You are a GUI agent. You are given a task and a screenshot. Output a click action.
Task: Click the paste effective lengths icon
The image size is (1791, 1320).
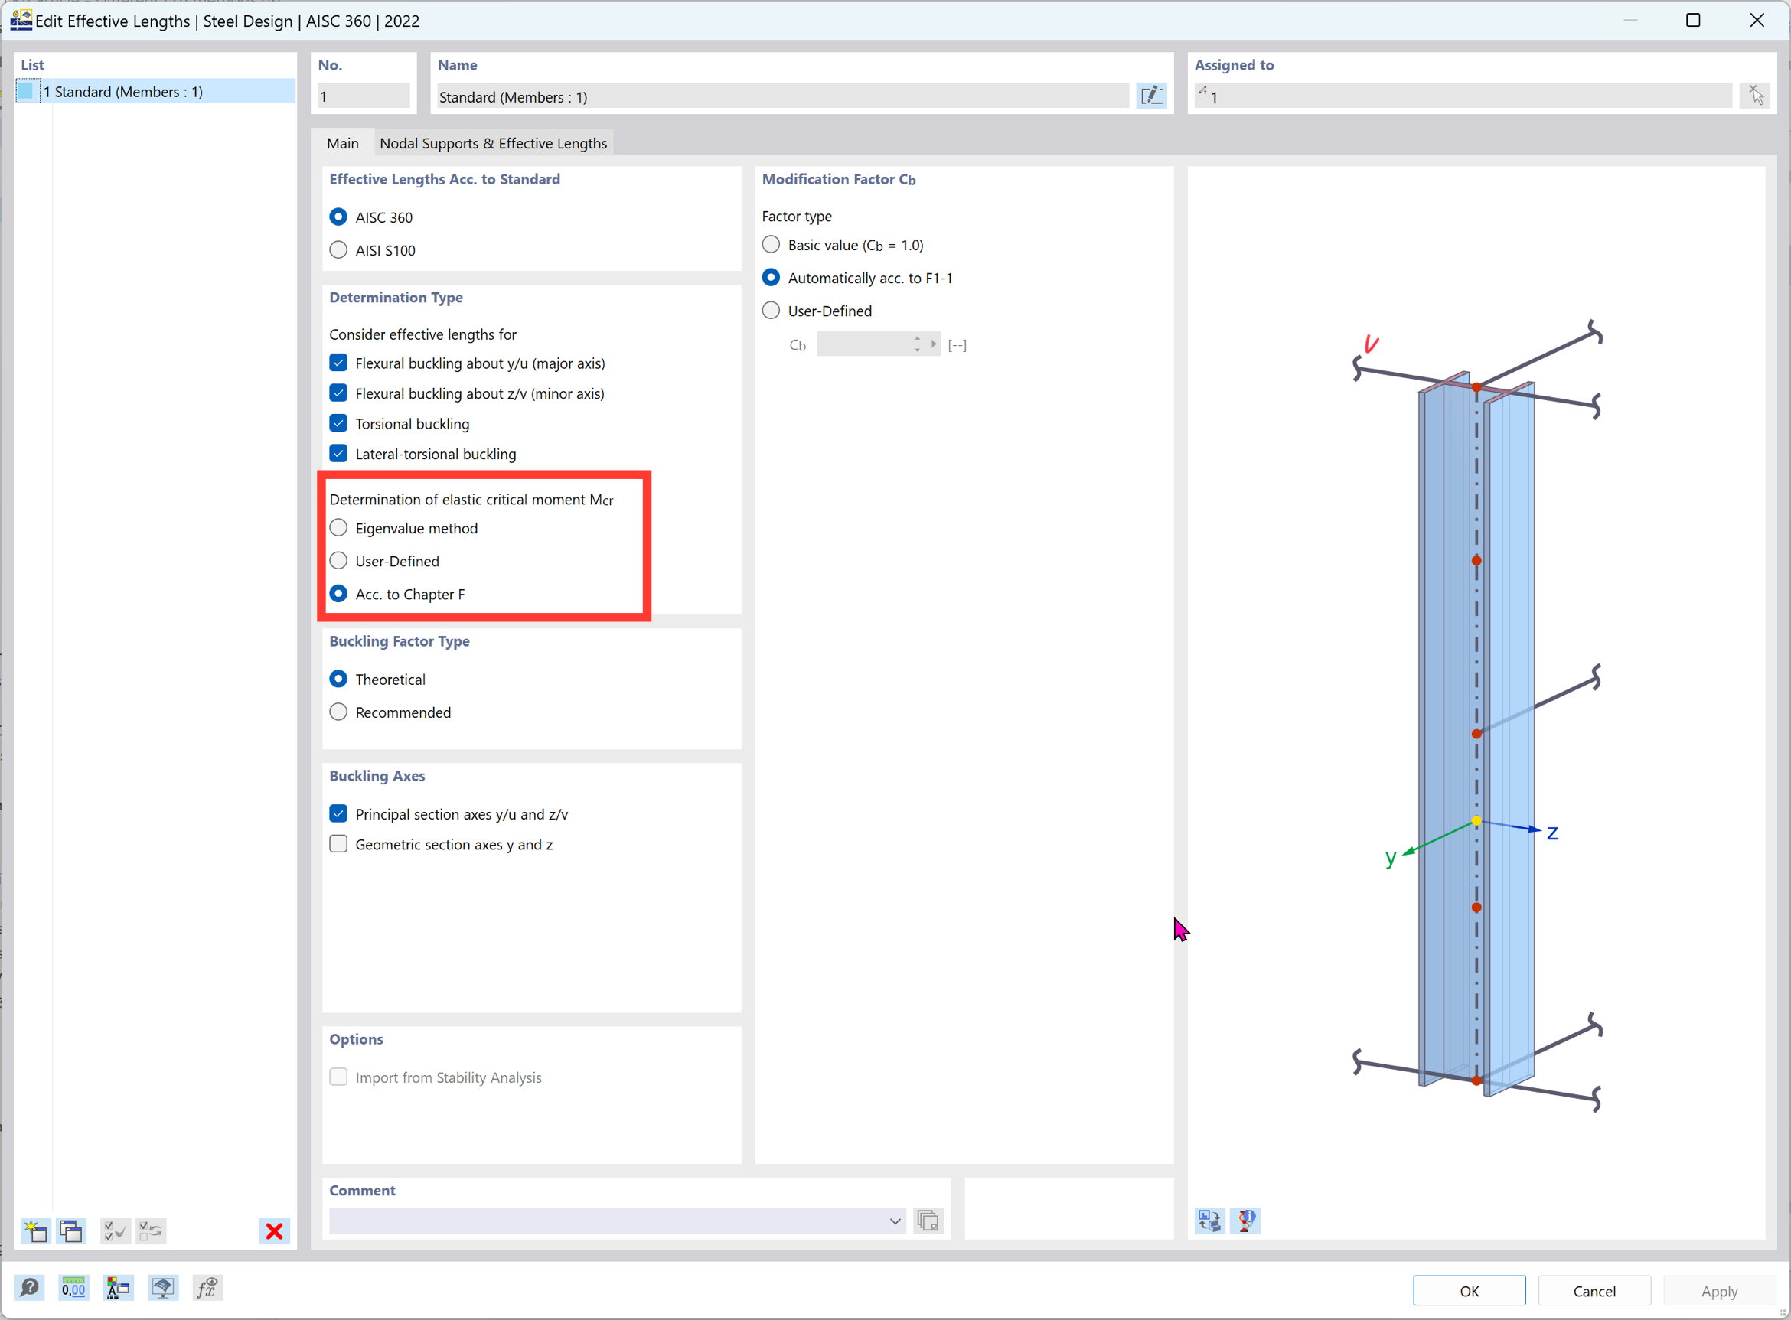71,1232
